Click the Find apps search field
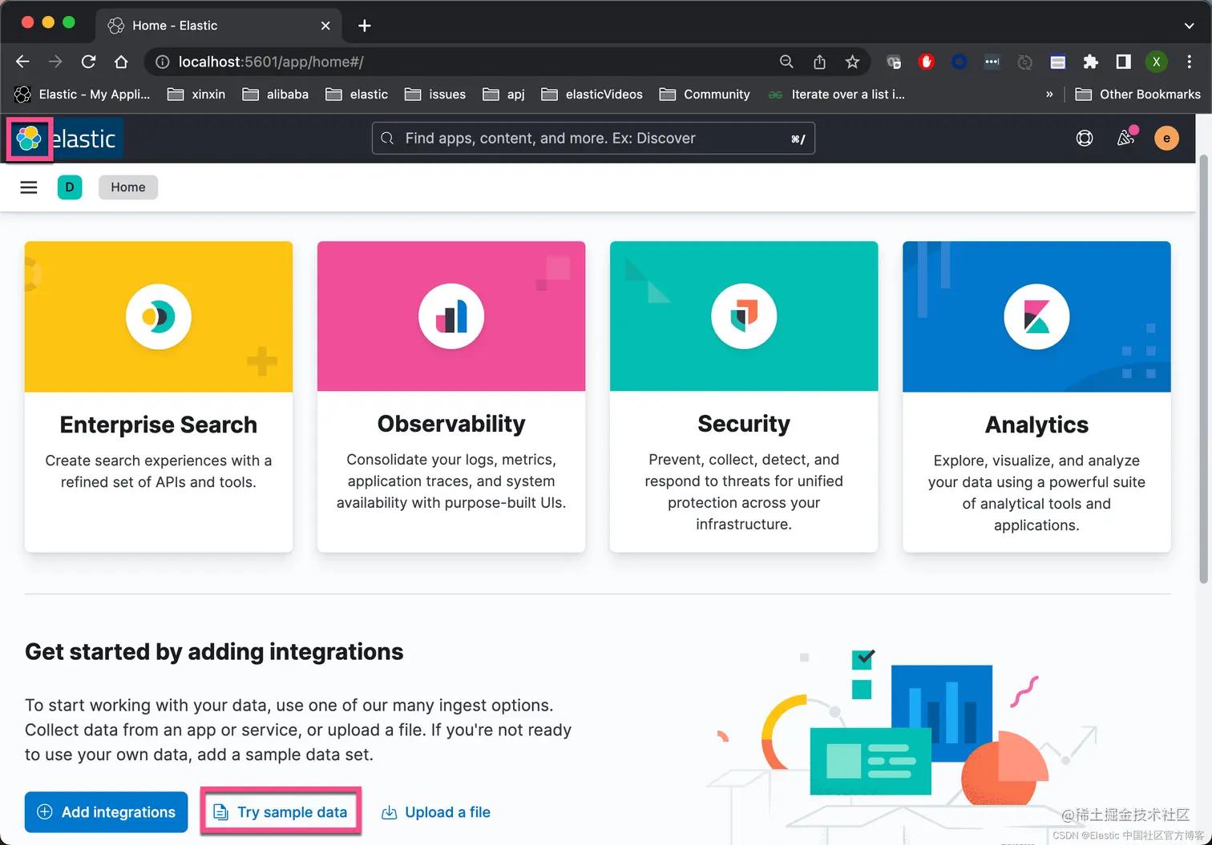 pos(593,139)
